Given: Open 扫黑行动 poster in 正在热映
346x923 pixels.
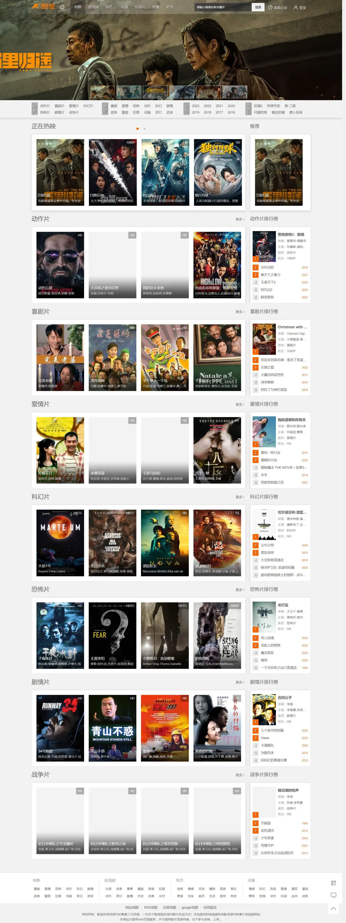Looking at the screenshot, I should click(x=112, y=172).
